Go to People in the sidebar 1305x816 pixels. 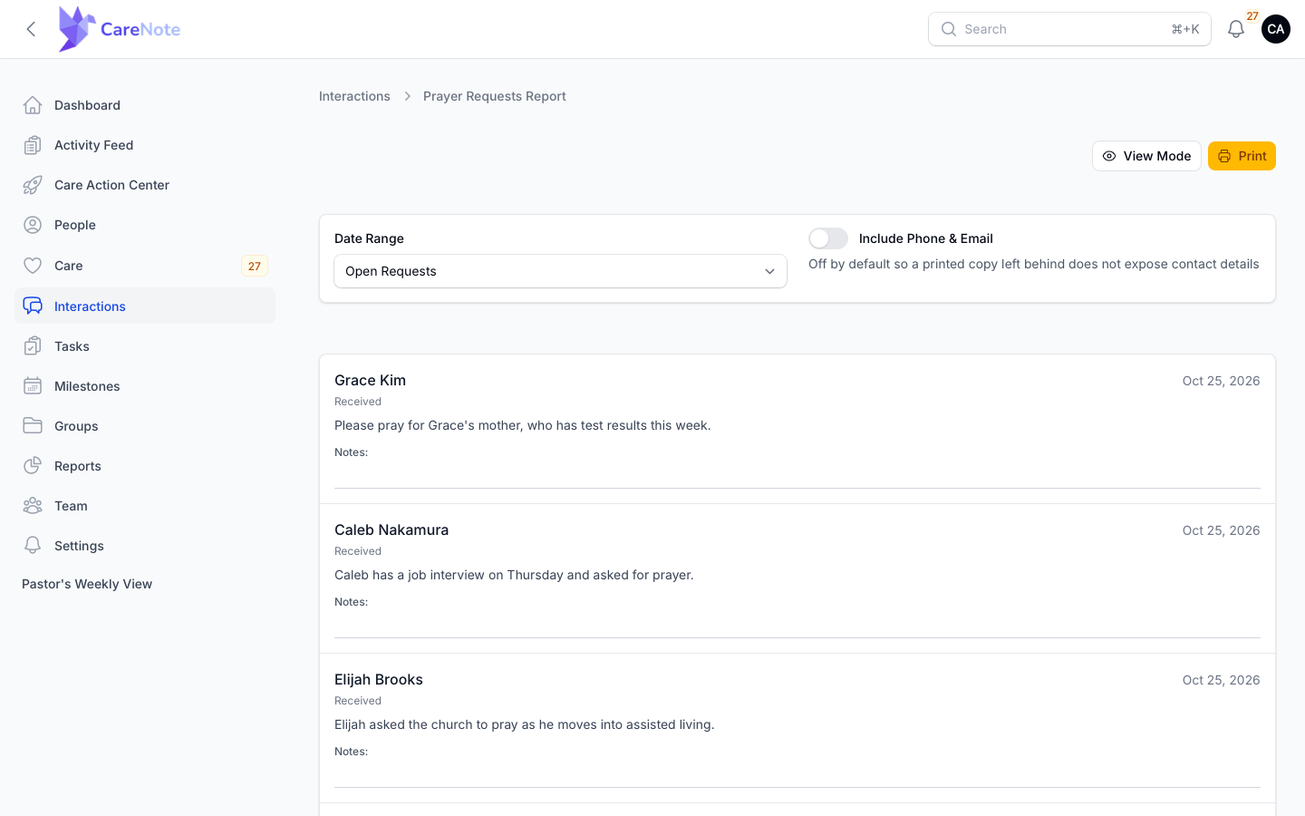[145, 225]
